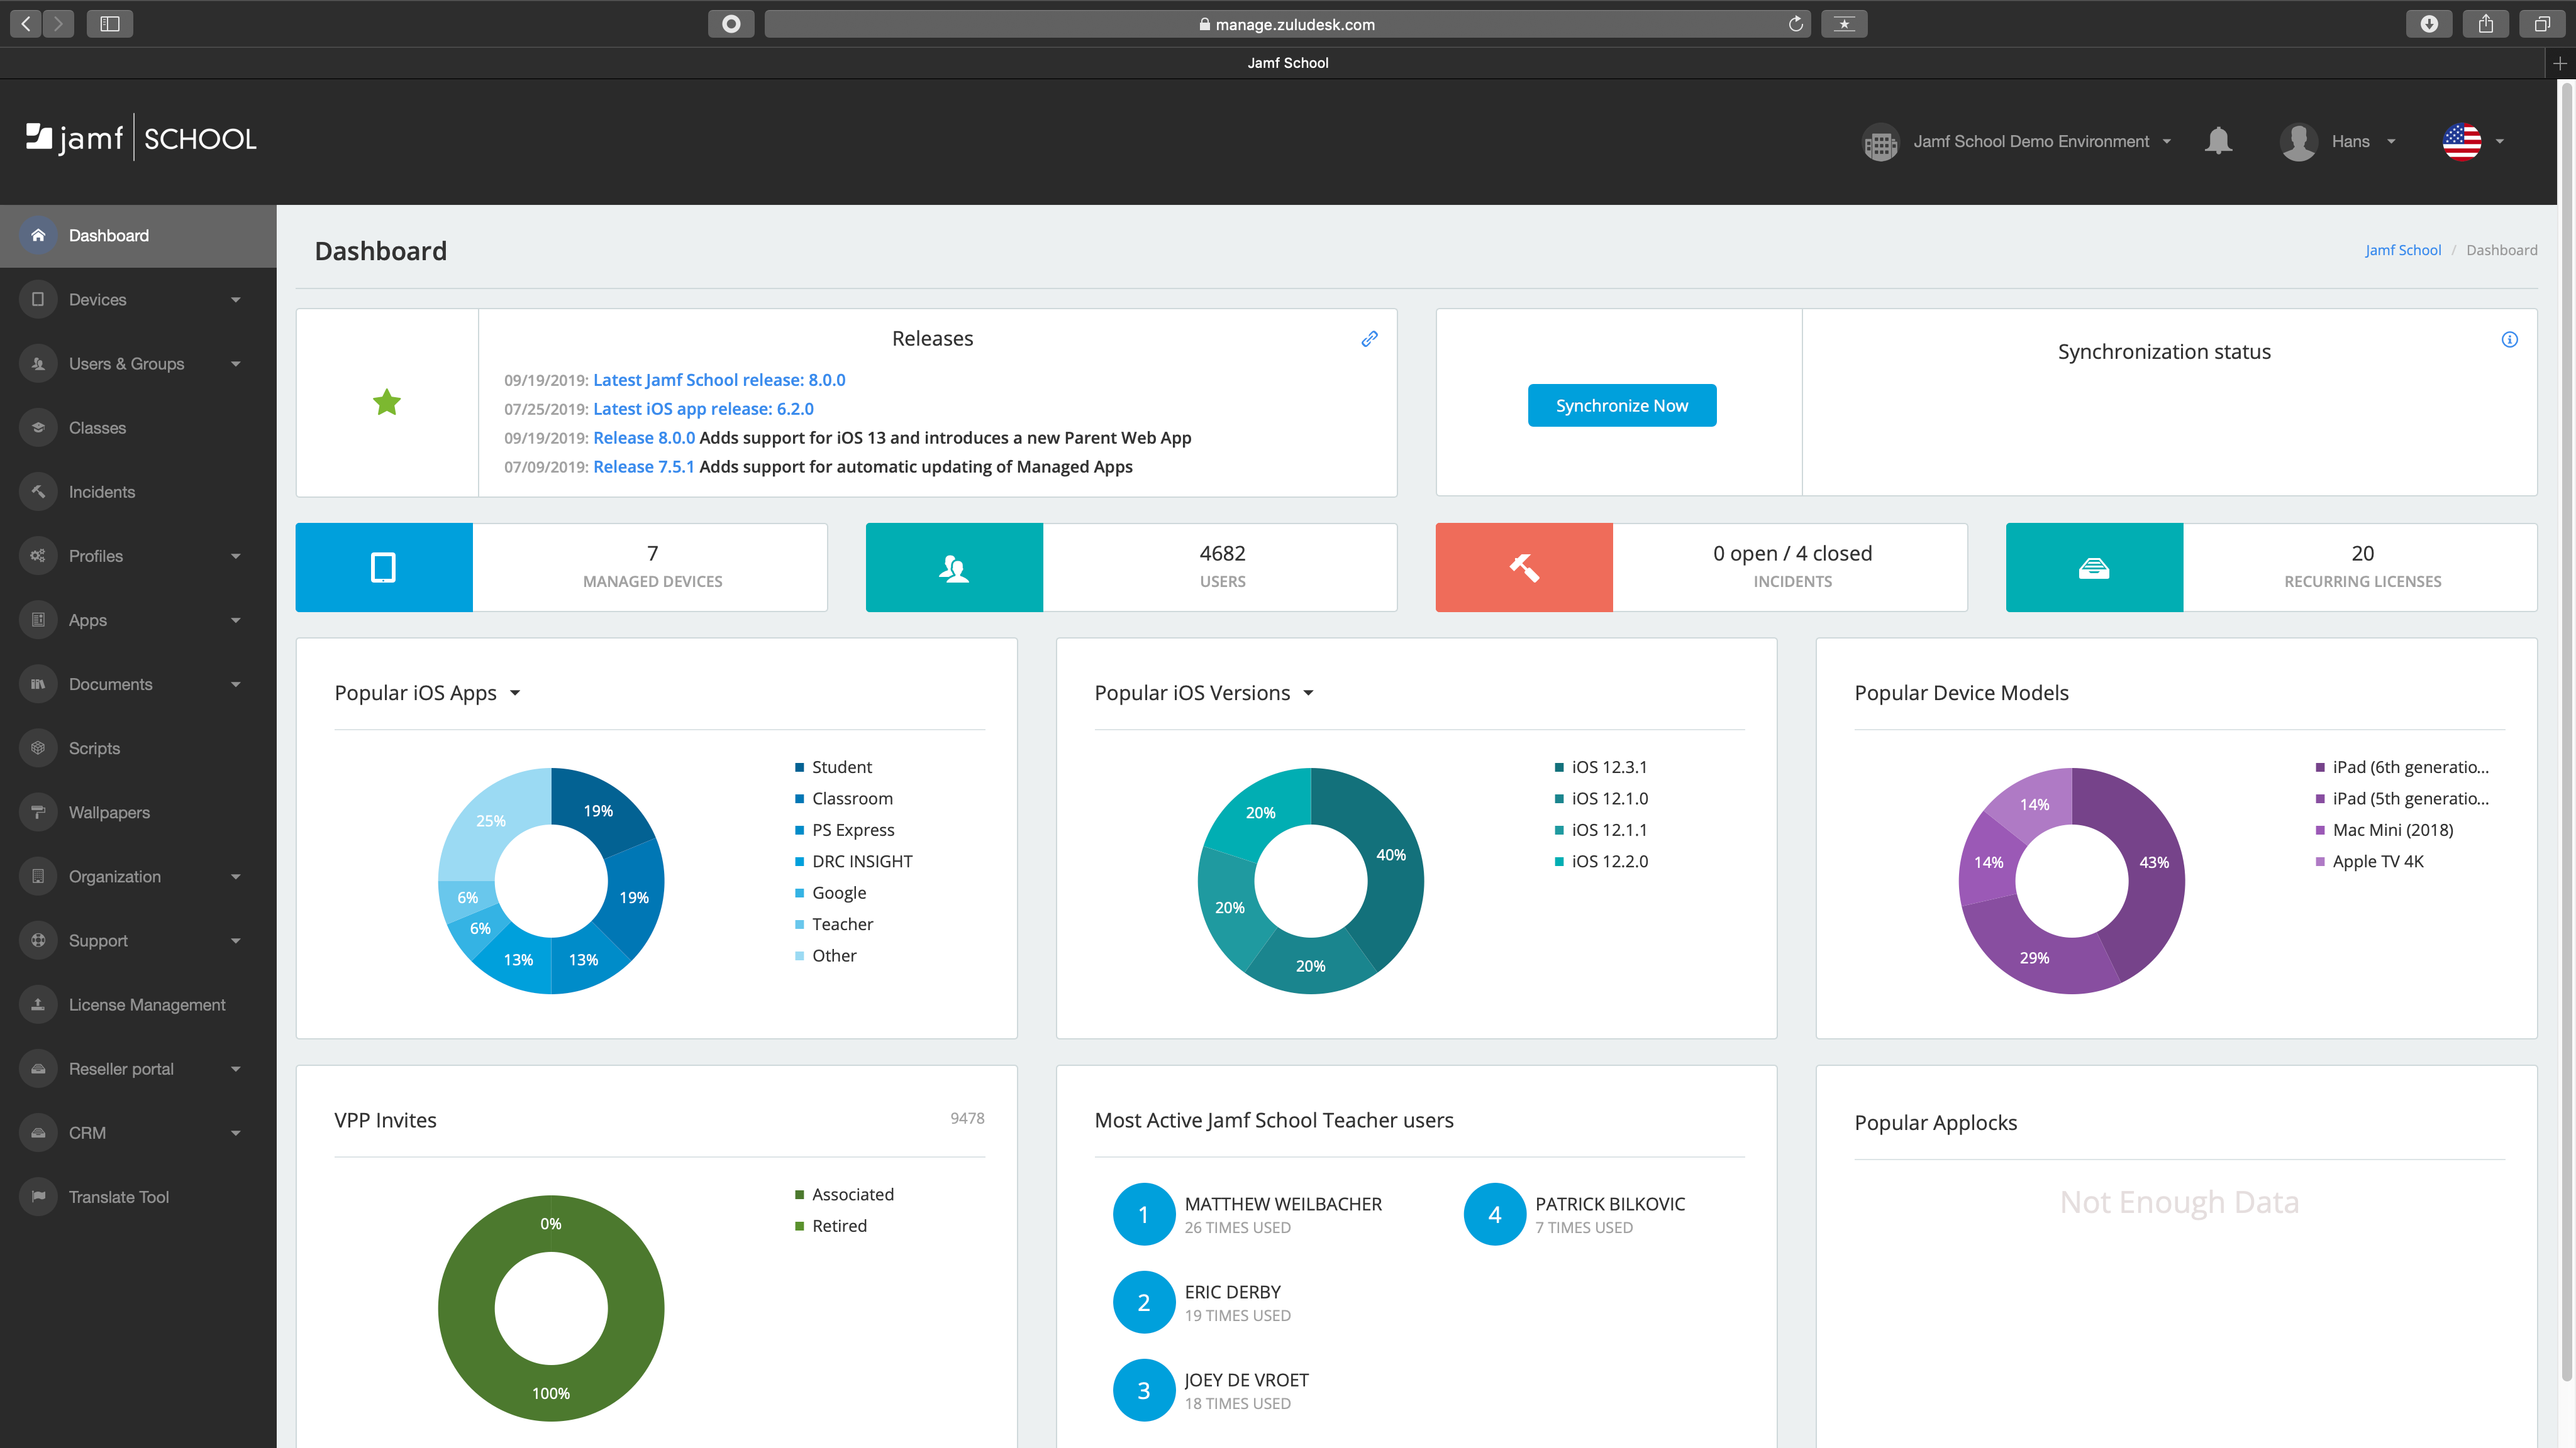Open the language flag dropdown

coord(2474,142)
